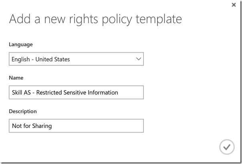The width and height of the screenshot is (242, 164).
Task: Click the 'Language' field label
Action: click(x=21, y=45)
